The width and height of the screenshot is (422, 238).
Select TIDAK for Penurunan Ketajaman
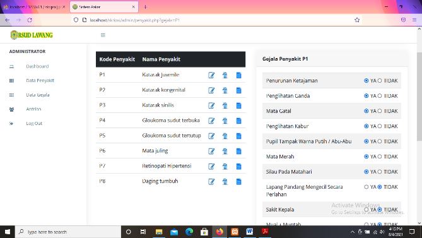point(380,81)
